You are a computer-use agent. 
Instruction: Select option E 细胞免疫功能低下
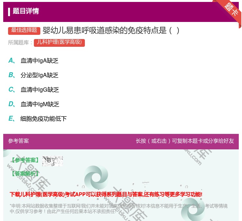coord(37,119)
